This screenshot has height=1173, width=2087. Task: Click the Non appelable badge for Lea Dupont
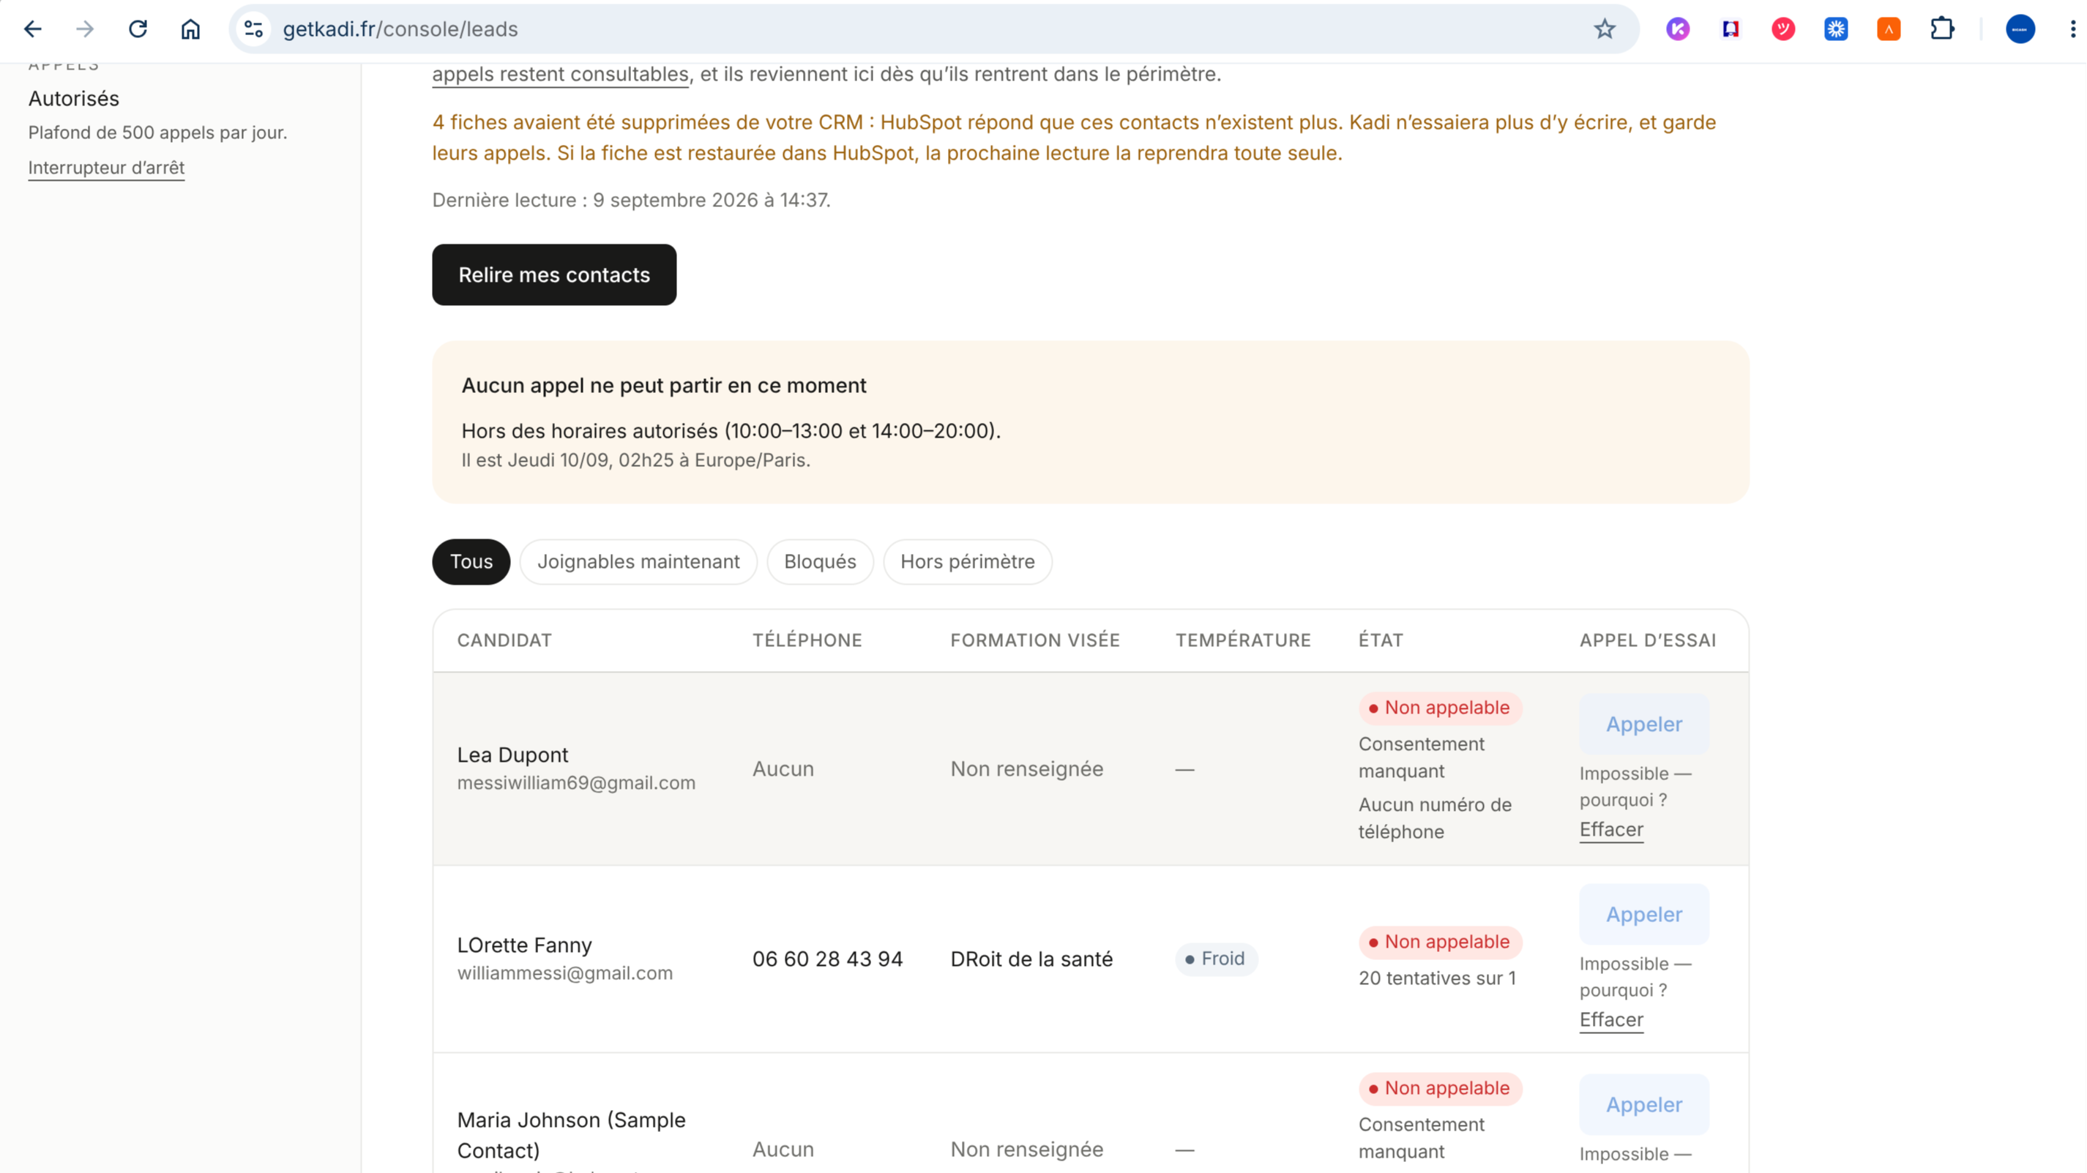tap(1441, 708)
